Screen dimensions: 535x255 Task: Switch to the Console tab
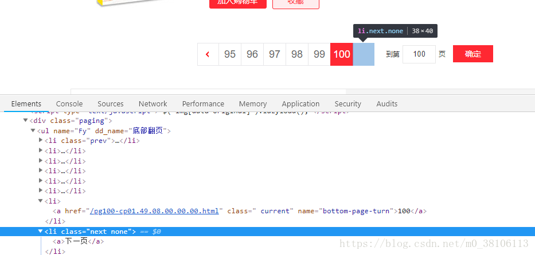pos(69,103)
